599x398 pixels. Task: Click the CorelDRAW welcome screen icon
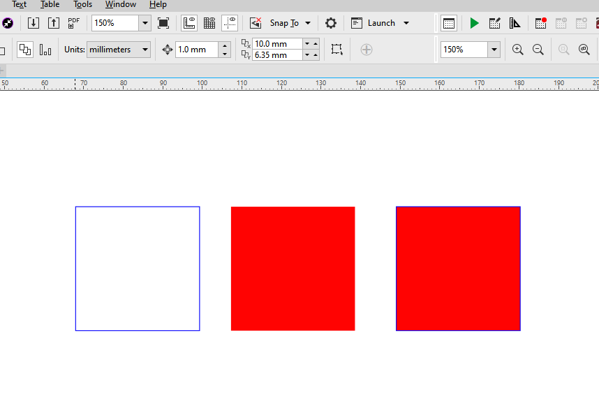pyautogui.click(x=7, y=23)
